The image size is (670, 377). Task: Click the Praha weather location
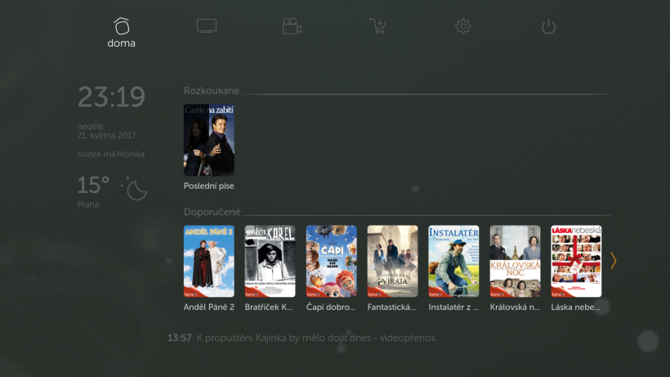(88, 204)
